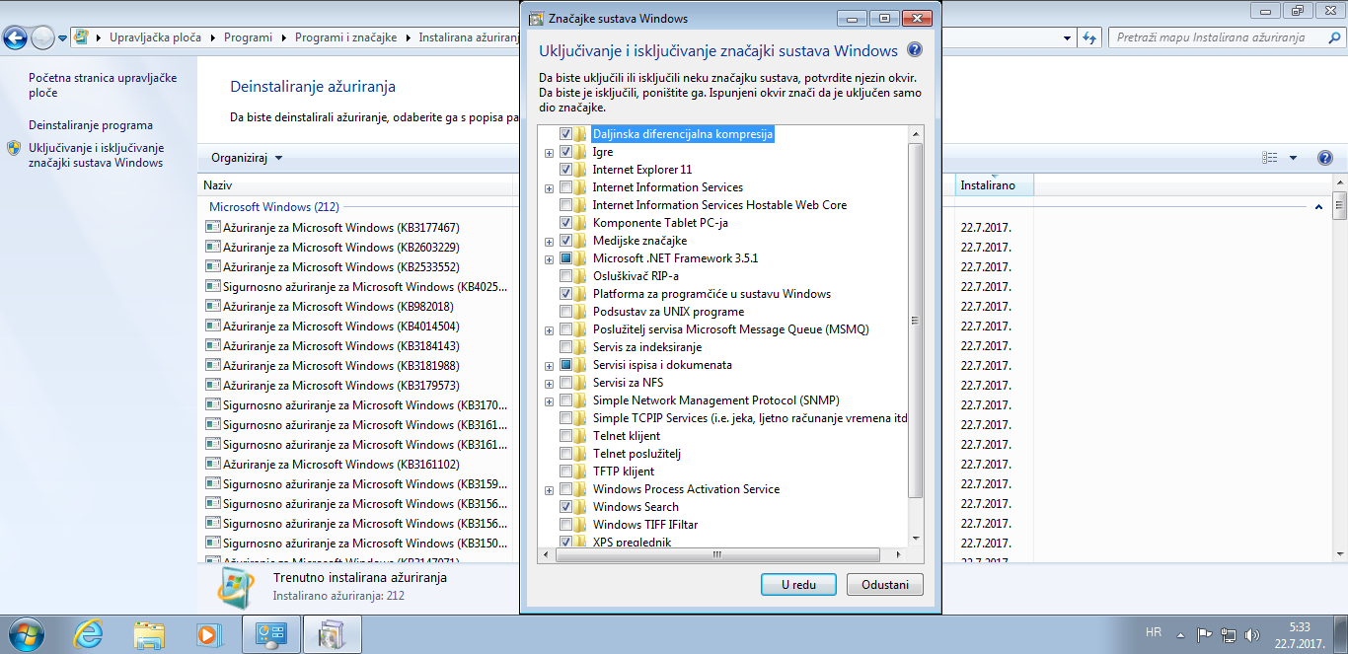Expand Poslužitelj servisa Microsoft Message Queue node

pyautogui.click(x=549, y=330)
